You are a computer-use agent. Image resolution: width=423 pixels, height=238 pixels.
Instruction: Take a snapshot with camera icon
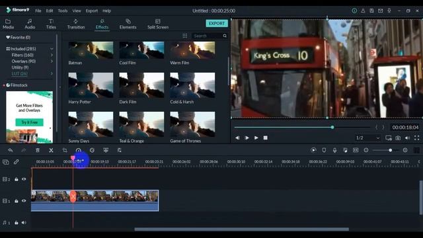click(398, 138)
